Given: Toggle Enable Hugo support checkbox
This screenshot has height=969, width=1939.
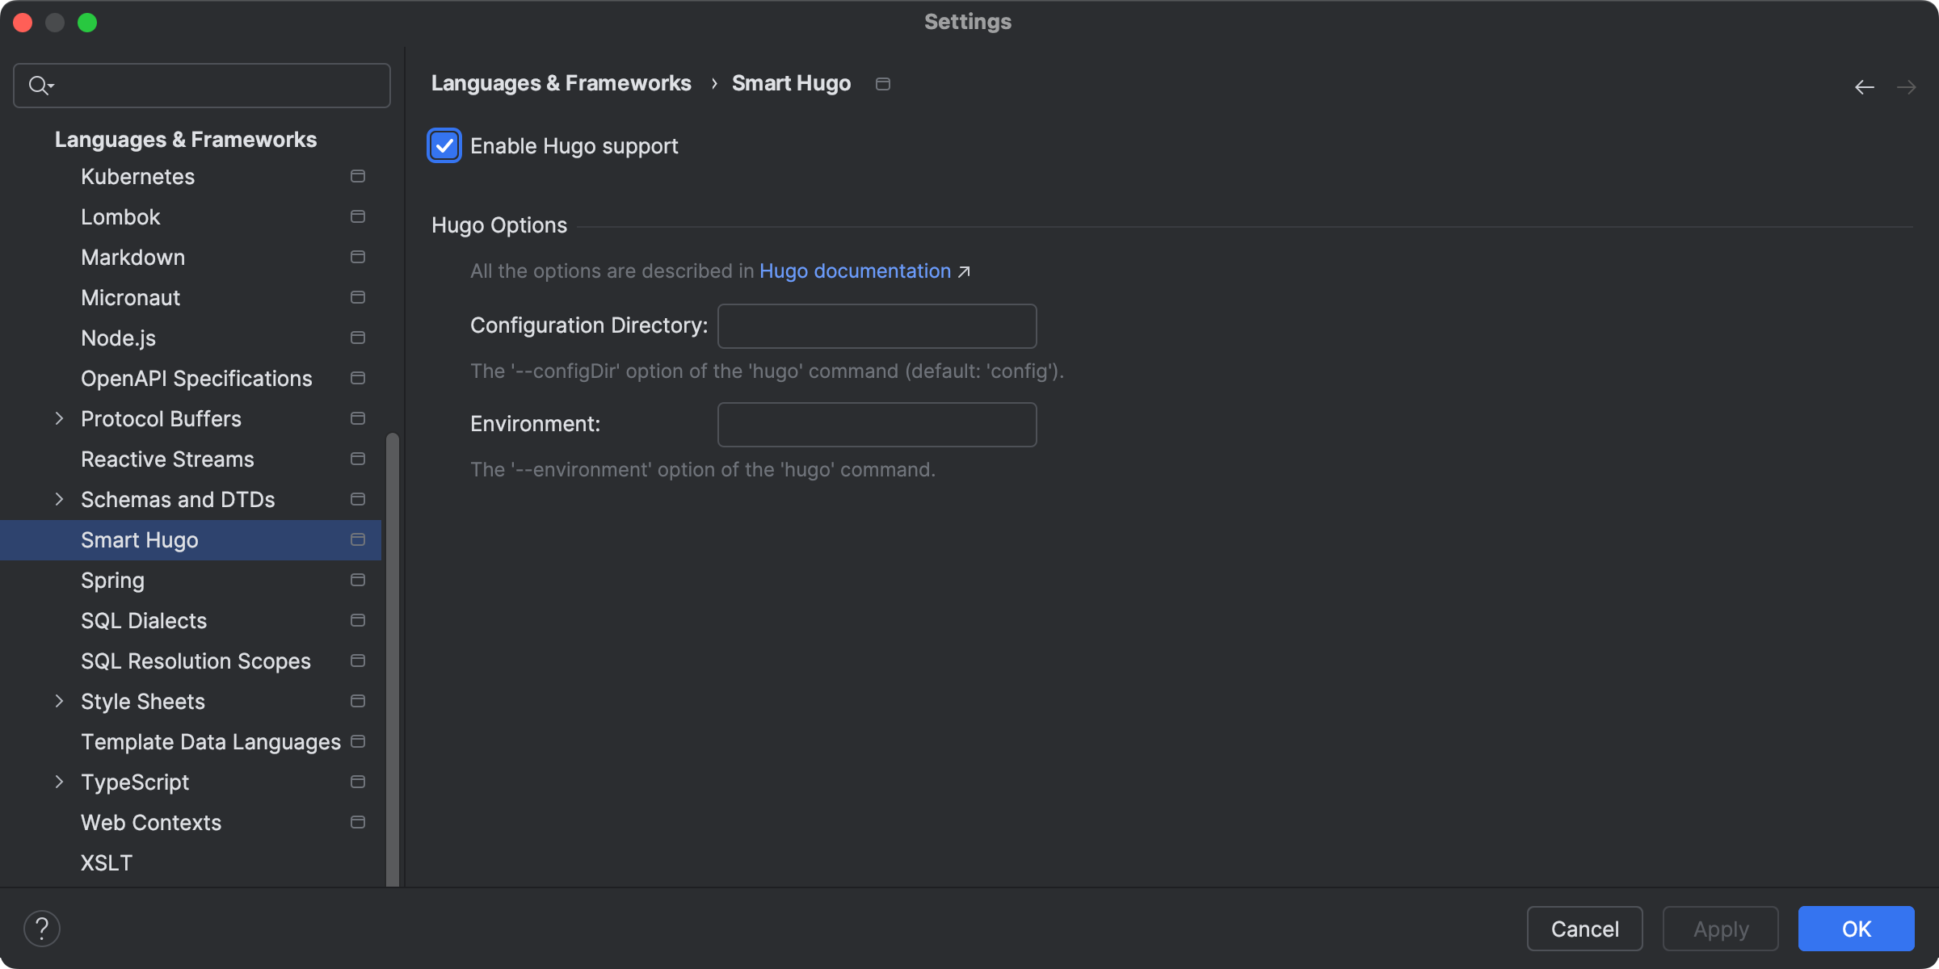Looking at the screenshot, I should click(444, 145).
